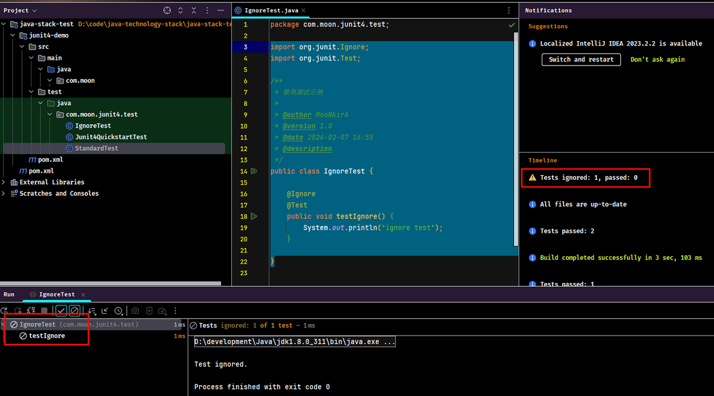Select Opened File locate icon in Project panel
This screenshot has width=714, height=396.
click(167, 10)
